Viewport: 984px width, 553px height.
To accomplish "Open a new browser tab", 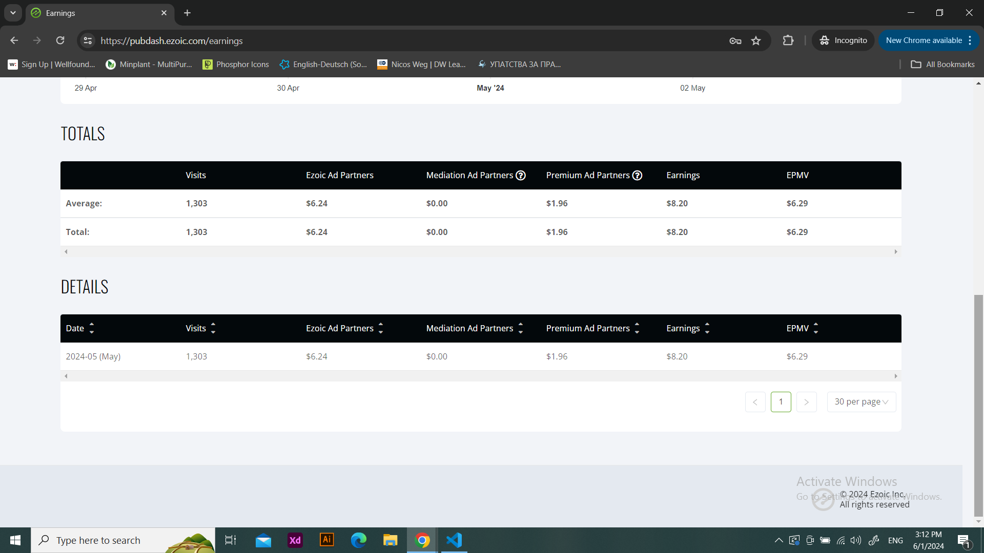I will (x=188, y=13).
